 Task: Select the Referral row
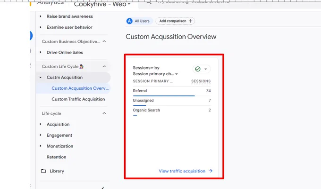click(172, 91)
